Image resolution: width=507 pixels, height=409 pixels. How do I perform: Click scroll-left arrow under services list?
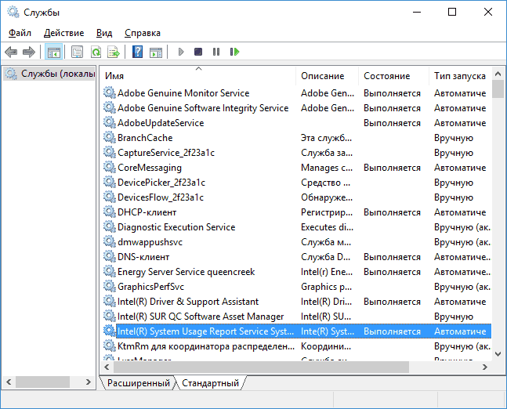point(107,367)
